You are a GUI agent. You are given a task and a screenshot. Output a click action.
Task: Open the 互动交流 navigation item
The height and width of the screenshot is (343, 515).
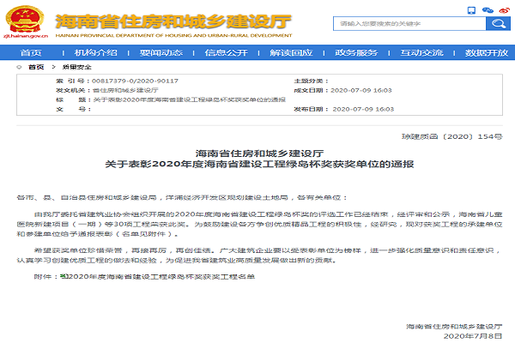coord(421,52)
